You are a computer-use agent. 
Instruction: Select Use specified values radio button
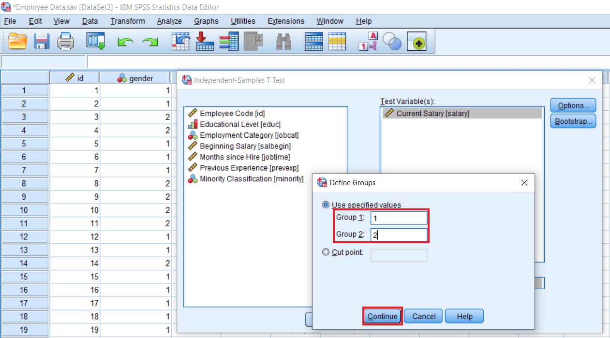click(x=326, y=205)
